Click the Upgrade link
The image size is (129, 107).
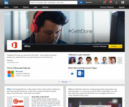(x=122, y=7)
